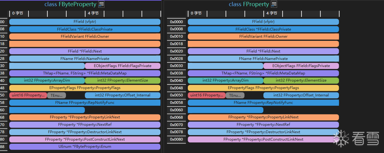The height and width of the screenshot is (153, 384).
Task: Select Offset_Internal field in the right FProperty layout
Action: (x=301, y=95)
